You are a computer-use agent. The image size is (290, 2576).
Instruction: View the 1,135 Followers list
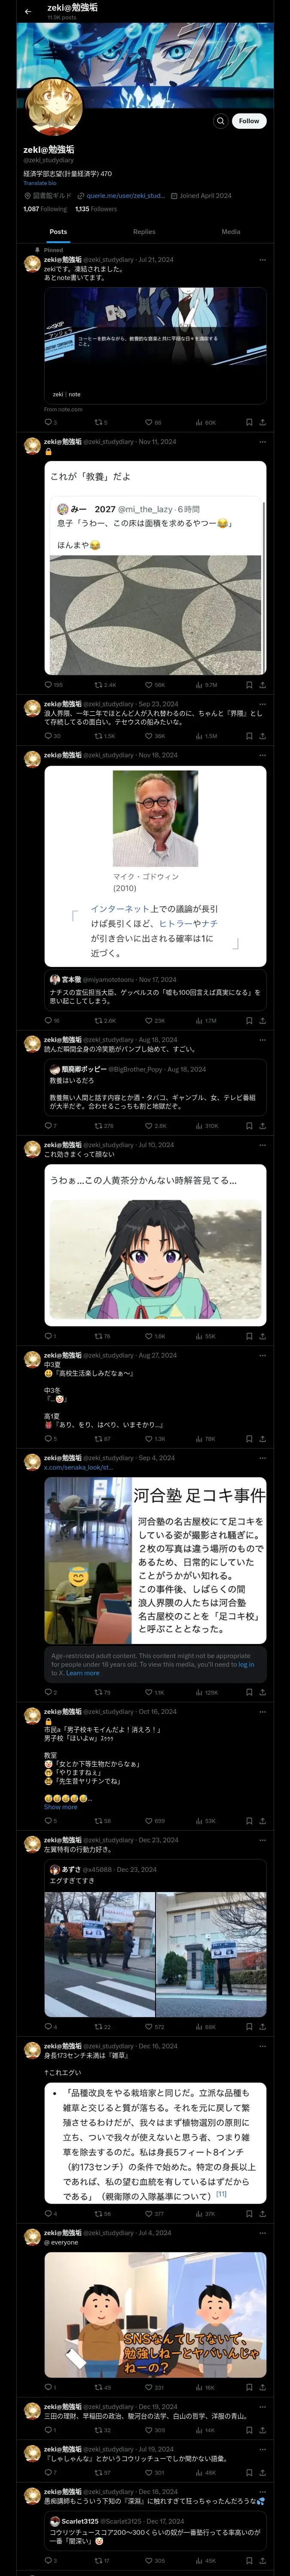pos(96,209)
